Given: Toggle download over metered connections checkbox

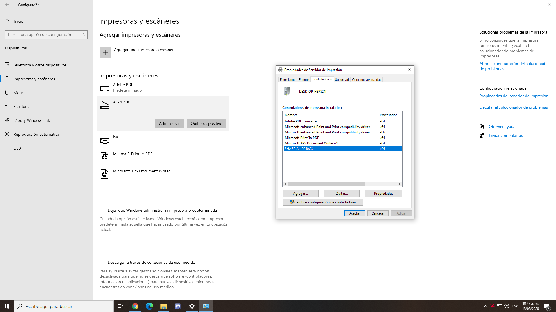Looking at the screenshot, I should tap(103, 263).
